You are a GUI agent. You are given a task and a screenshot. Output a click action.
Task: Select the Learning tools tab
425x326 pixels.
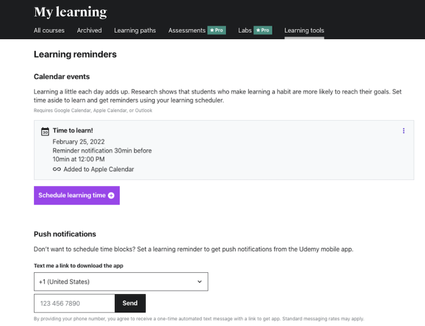[x=304, y=31]
